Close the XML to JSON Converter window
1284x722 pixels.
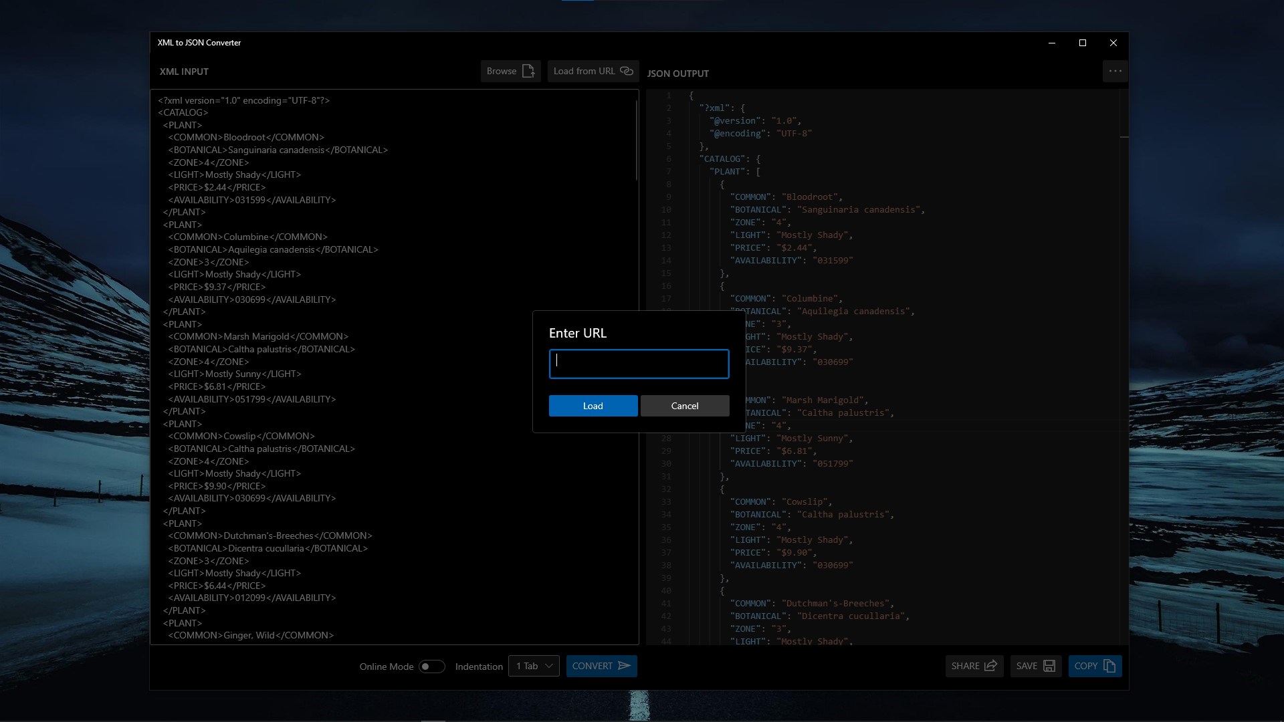pyautogui.click(x=1113, y=43)
